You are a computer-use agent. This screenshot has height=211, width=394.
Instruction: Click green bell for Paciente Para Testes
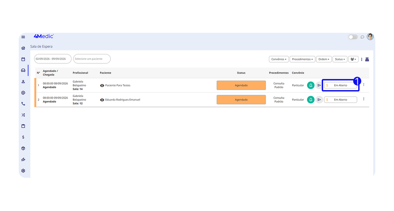tap(311, 85)
